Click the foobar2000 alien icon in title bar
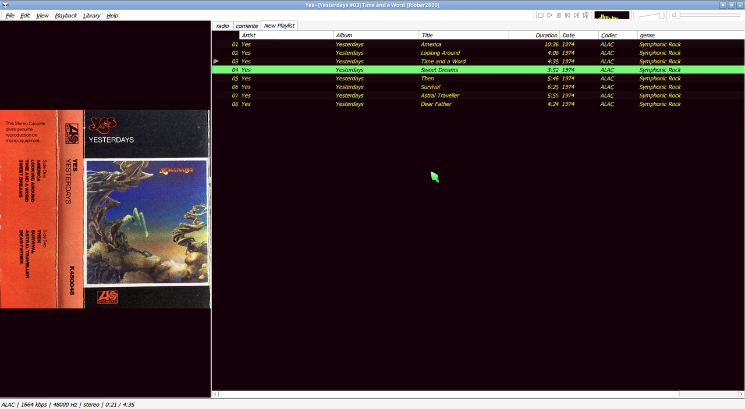The width and height of the screenshot is (745, 409). (5, 5)
